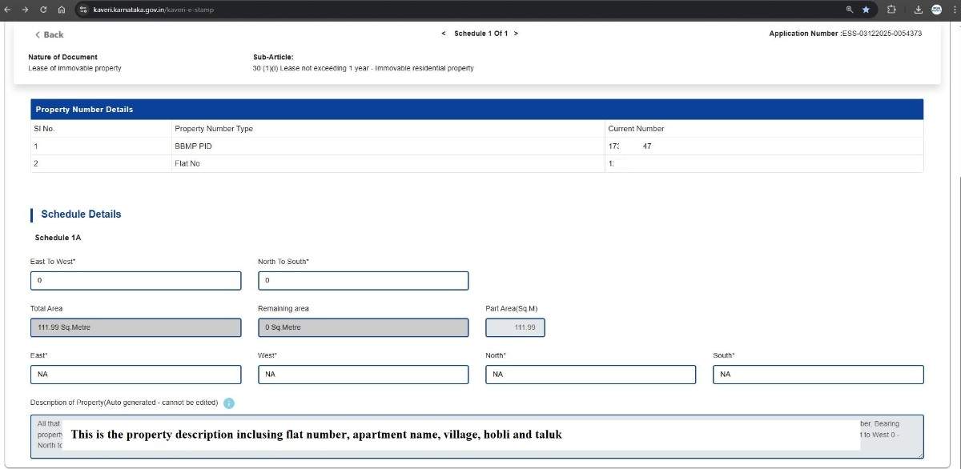This screenshot has height=469, width=961.
Task: Open the browser profile avatar
Action: 936,10
